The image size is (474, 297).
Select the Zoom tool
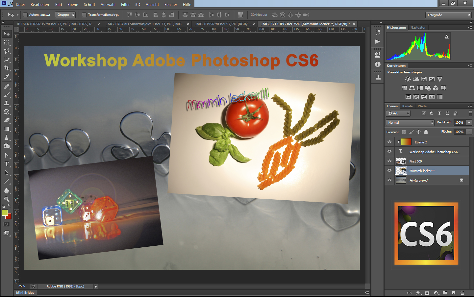[7, 199]
